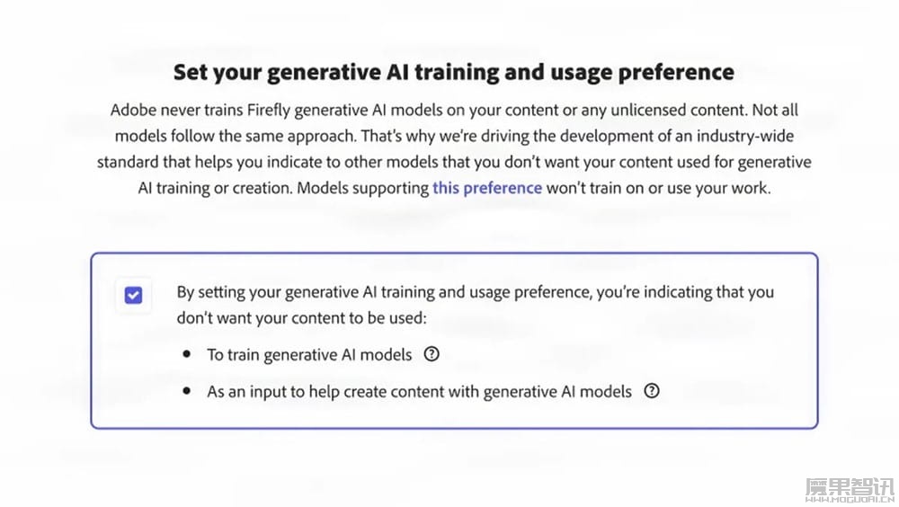Click help icon beside "To train generative AI models"
The image size is (899, 507).
pyautogui.click(x=432, y=354)
